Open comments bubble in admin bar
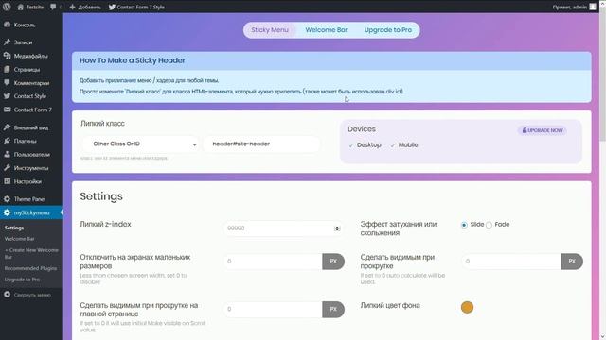Image resolution: width=606 pixels, height=340 pixels. [x=53, y=7]
